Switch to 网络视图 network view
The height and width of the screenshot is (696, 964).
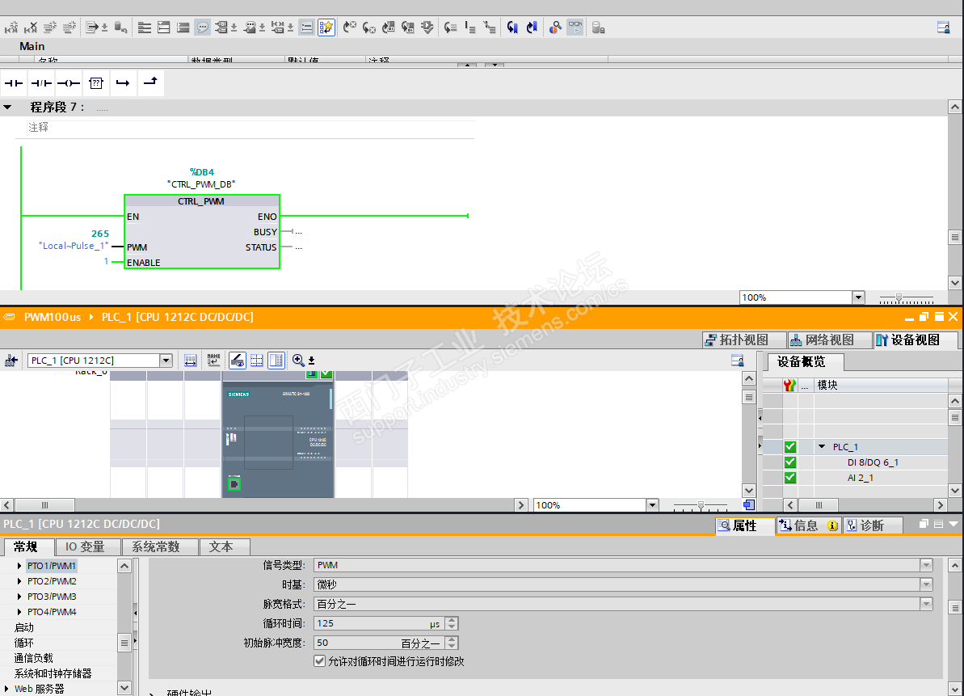point(829,340)
